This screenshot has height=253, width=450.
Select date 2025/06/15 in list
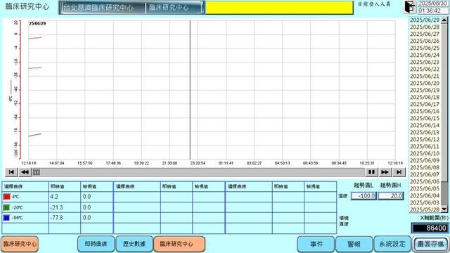[425, 119]
